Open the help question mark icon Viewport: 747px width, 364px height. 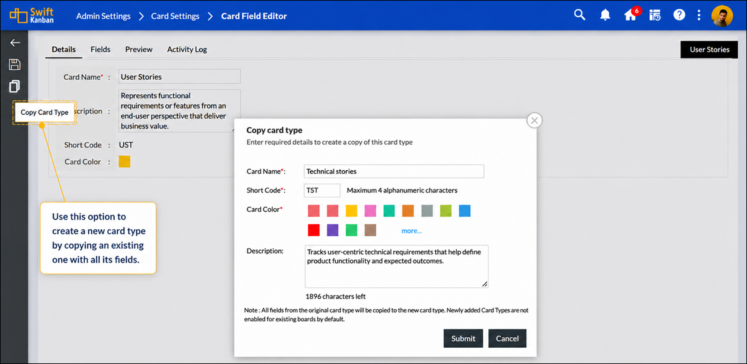(679, 15)
